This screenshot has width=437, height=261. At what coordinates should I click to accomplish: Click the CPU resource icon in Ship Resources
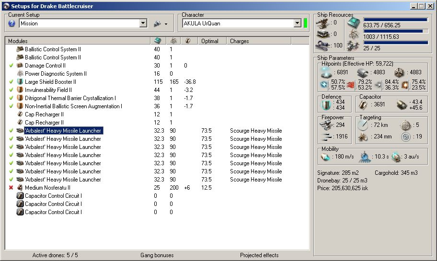coord(354,23)
